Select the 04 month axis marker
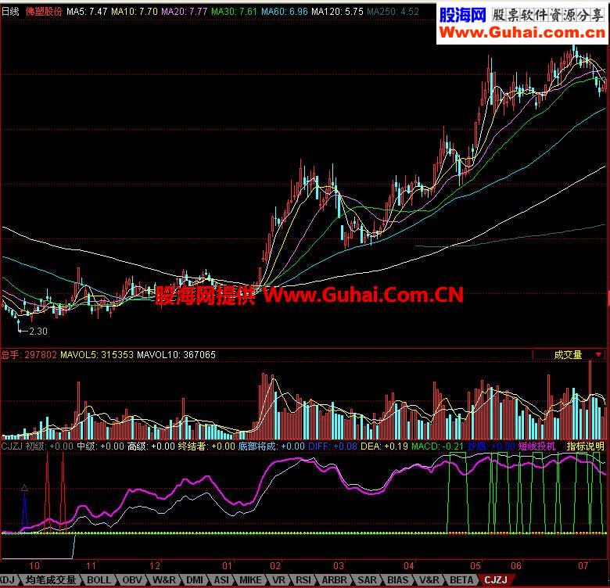The height and width of the screenshot is (588, 610). 408,566
